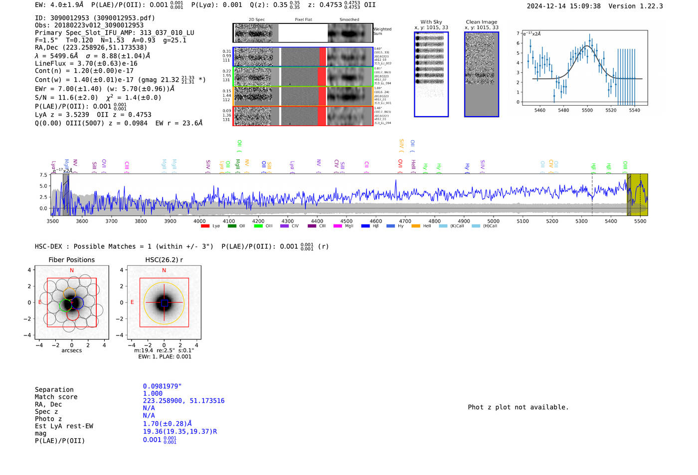The image size is (698, 475).
Task: Click the orange-bordered fiber 2D spectrum row
Action: click(x=303, y=96)
